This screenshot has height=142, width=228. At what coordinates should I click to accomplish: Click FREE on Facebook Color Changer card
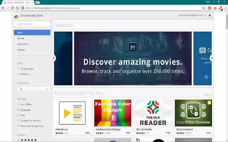[128, 133]
